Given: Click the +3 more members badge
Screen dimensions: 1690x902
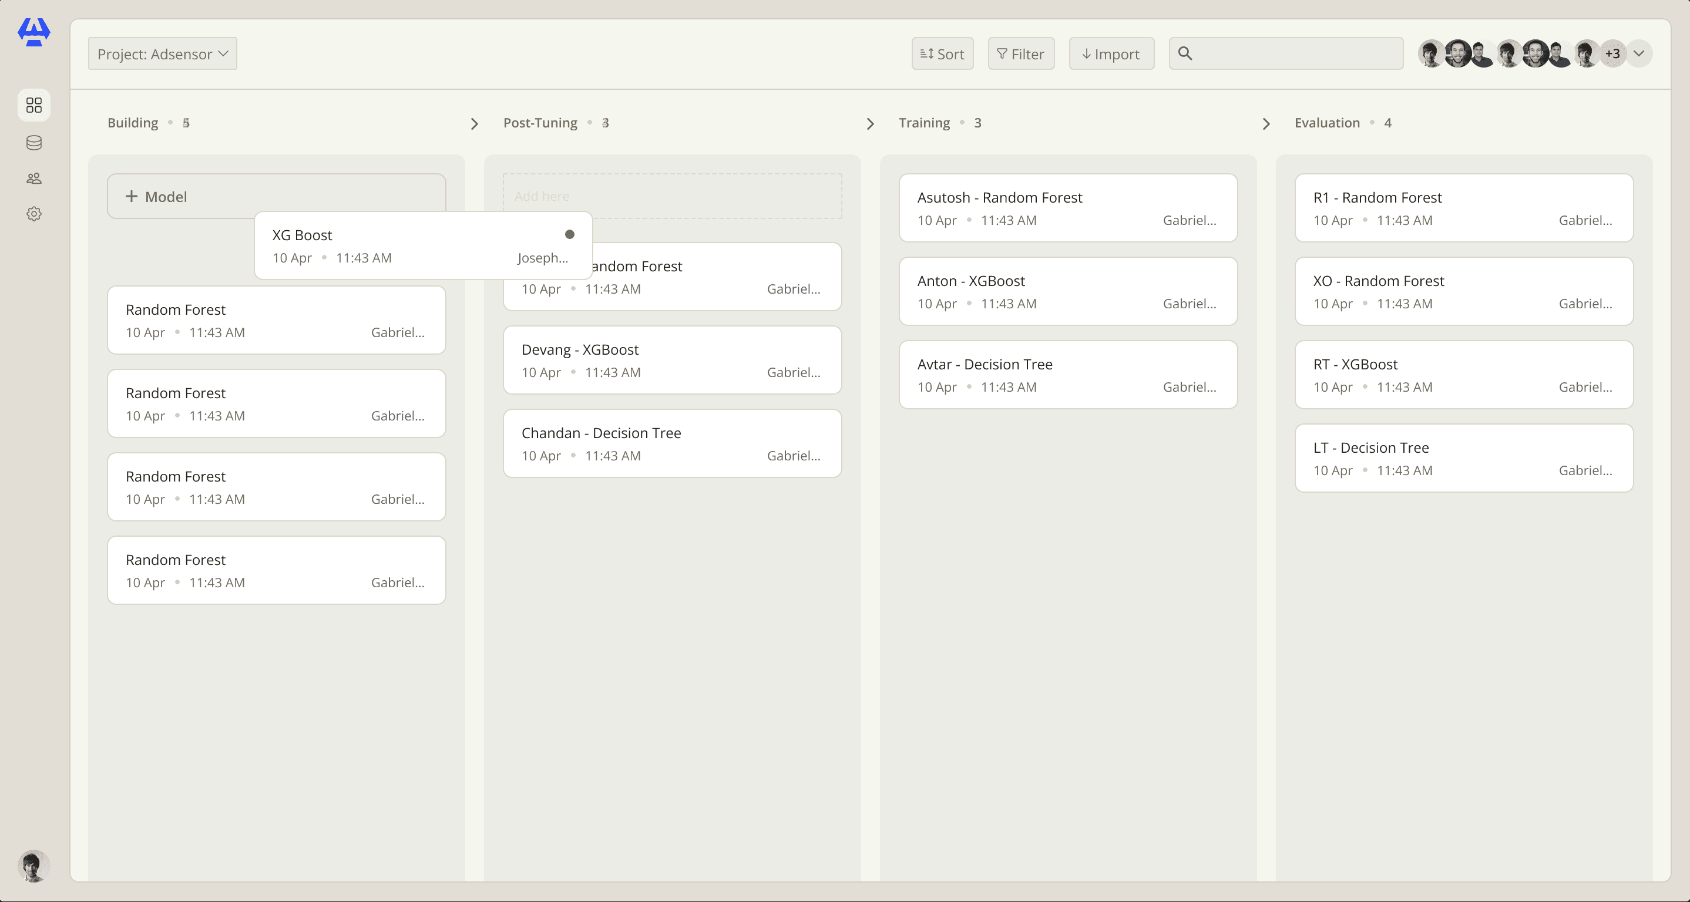Looking at the screenshot, I should coord(1612,54).
